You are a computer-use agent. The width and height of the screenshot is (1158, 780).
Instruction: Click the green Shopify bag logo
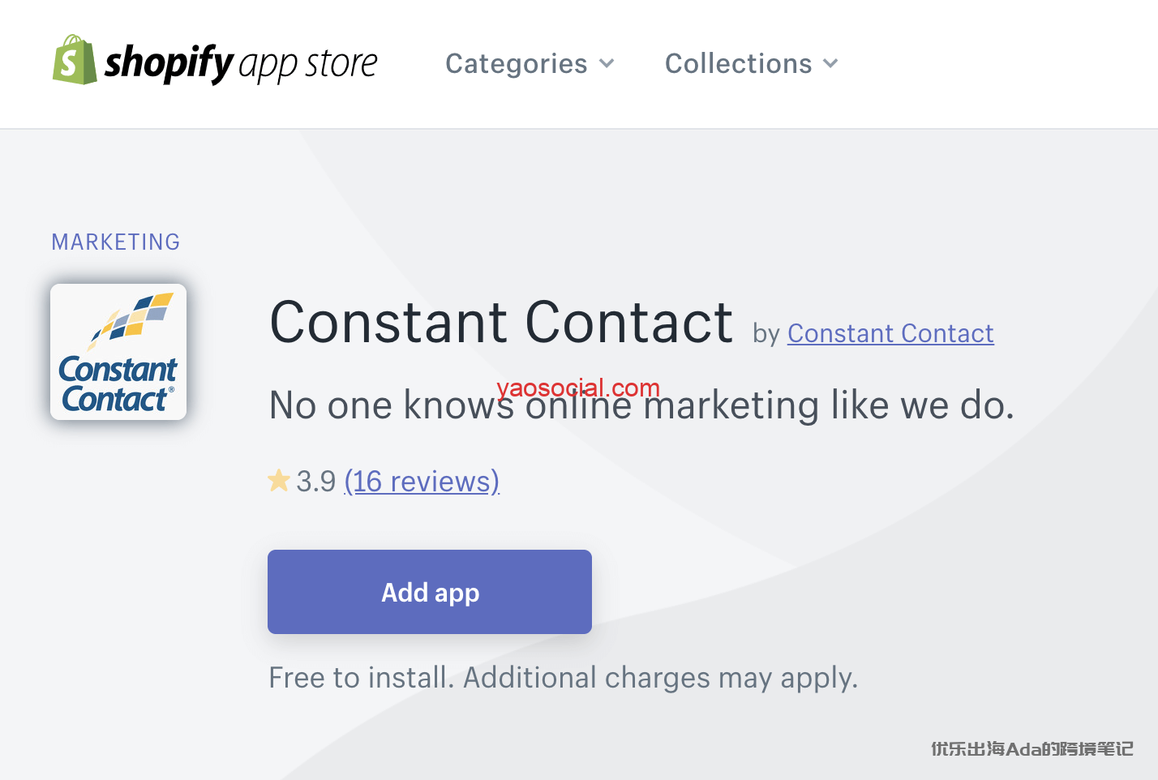tap(75, 60)
